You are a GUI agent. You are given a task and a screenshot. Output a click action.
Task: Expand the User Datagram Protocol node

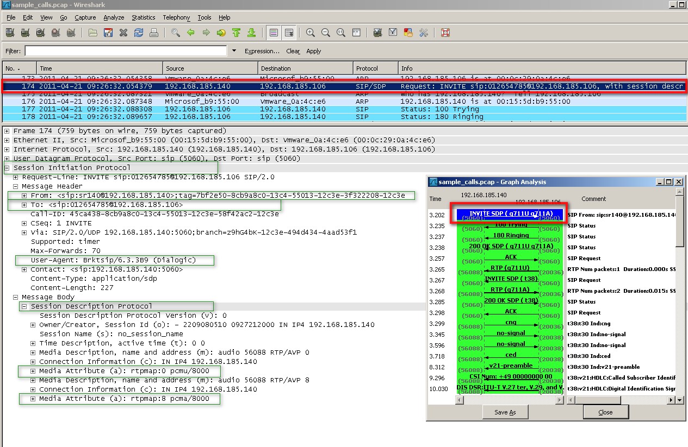(7, 159)
